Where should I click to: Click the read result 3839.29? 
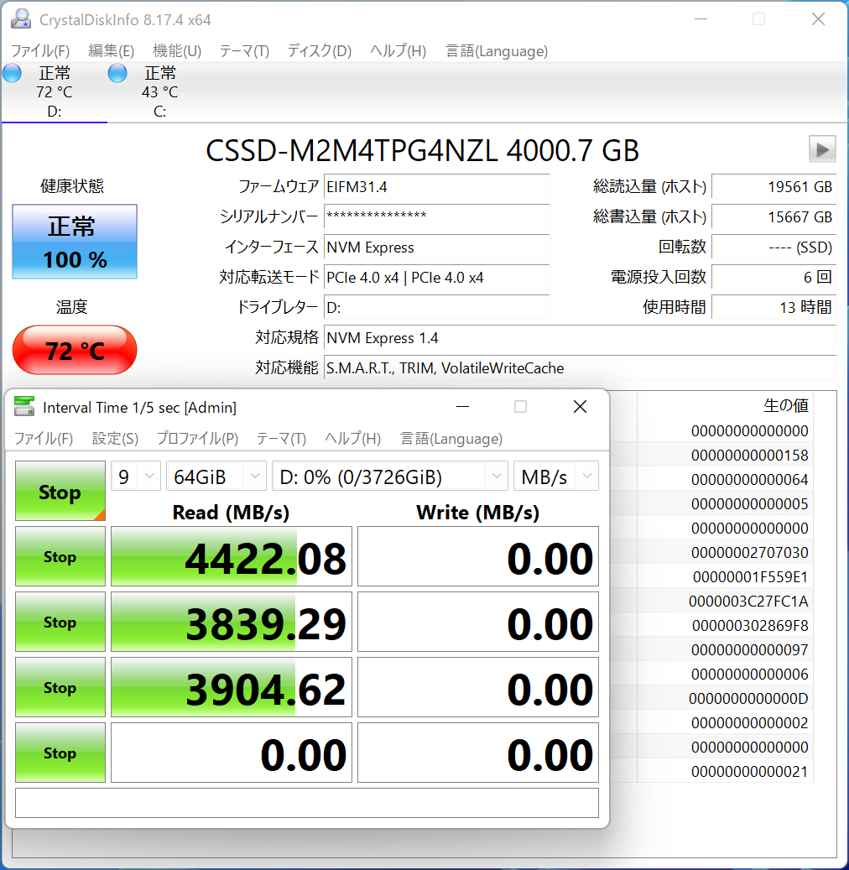pos(232,622)
